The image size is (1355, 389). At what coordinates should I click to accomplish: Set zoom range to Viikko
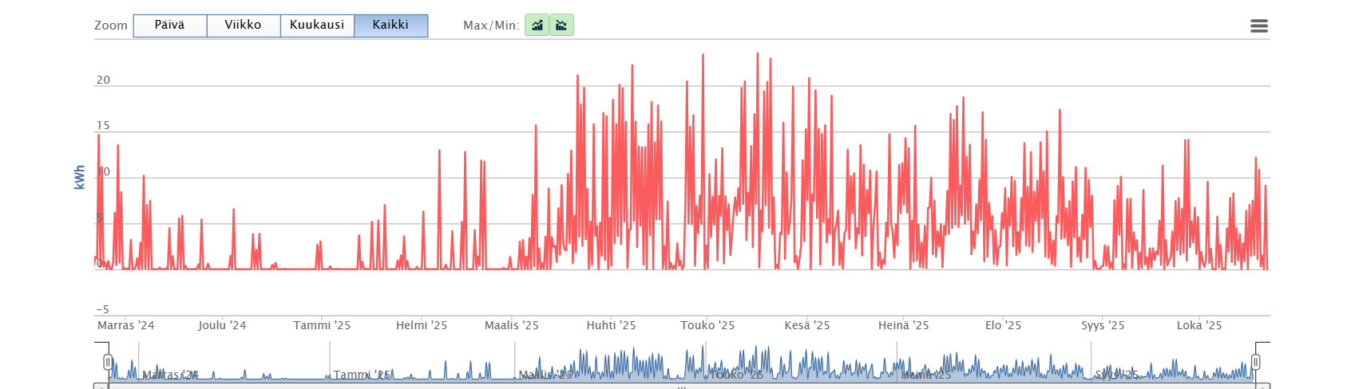point(243,26)
